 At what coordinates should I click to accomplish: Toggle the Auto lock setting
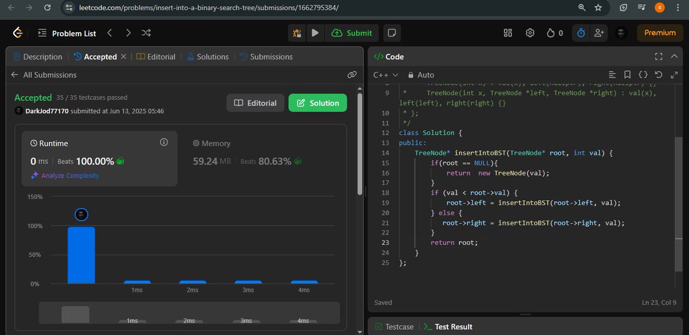pyautogui.click(x=421, y=75)
